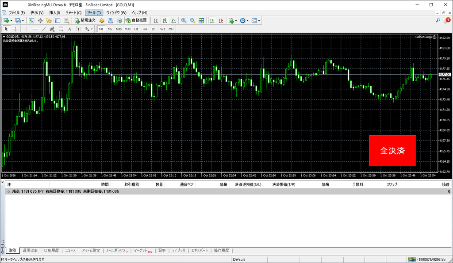Select the Text tool (A)
Screen dimensions: 453x263
tap(69, 29)
